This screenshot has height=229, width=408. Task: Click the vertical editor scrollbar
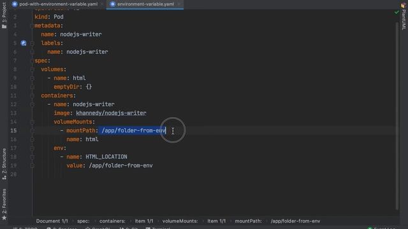coord(397,116)
